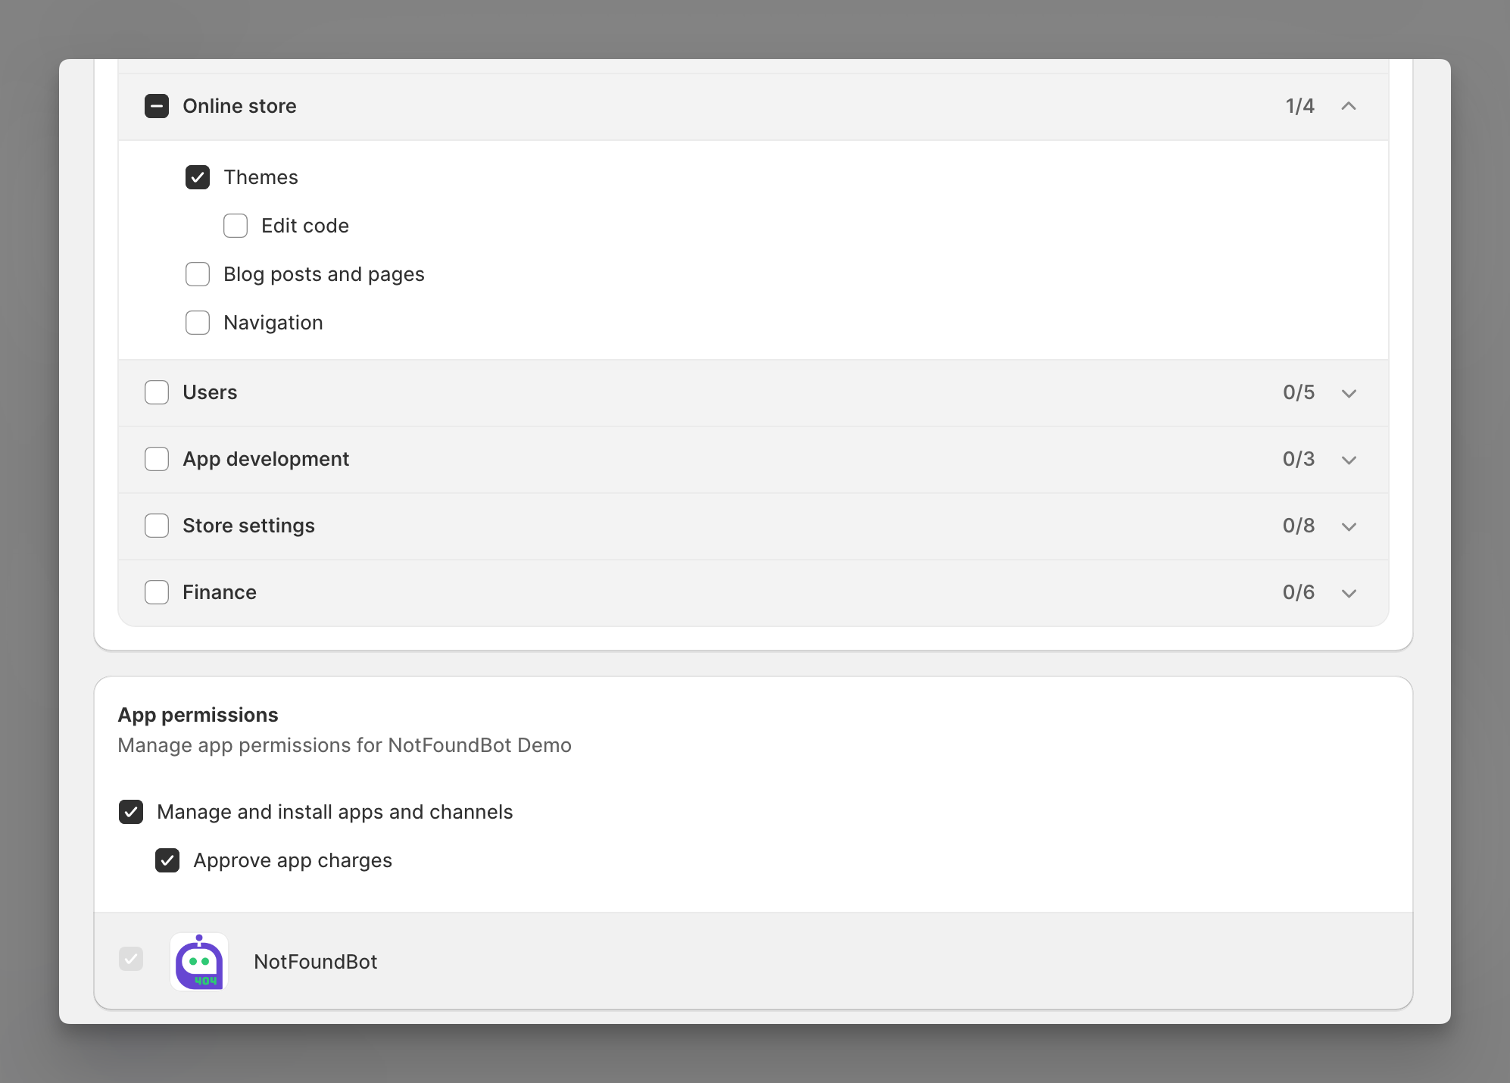
Task: Expand the App development section chevron
Action: 1349,460
